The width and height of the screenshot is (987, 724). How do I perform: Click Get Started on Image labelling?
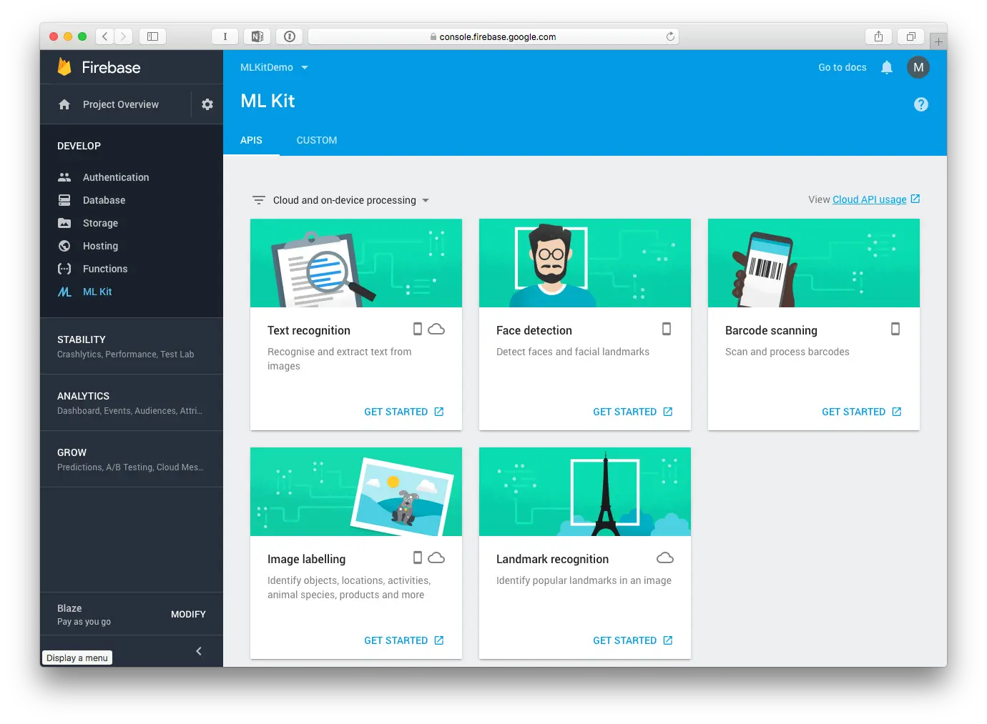point(404,640)
